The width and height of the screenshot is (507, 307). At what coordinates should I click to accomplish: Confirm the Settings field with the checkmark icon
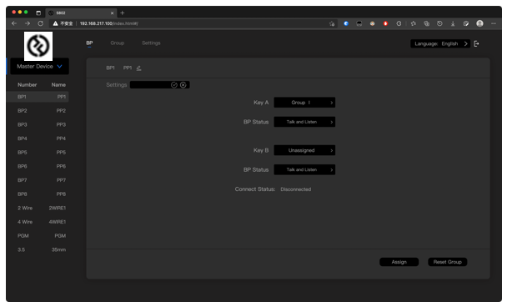point(174,85)
